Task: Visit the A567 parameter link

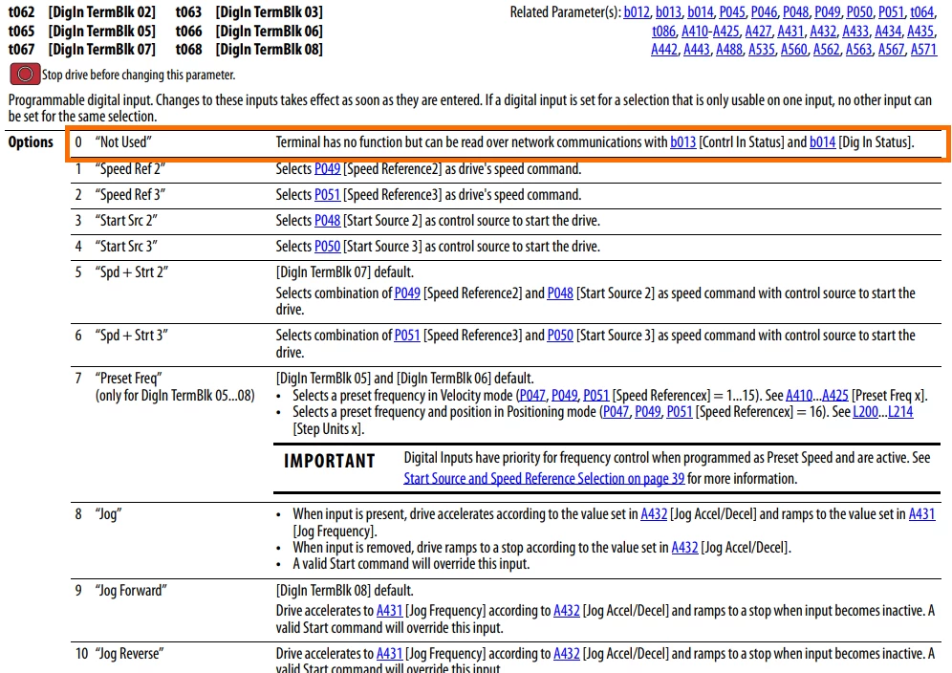Action: 891,49
